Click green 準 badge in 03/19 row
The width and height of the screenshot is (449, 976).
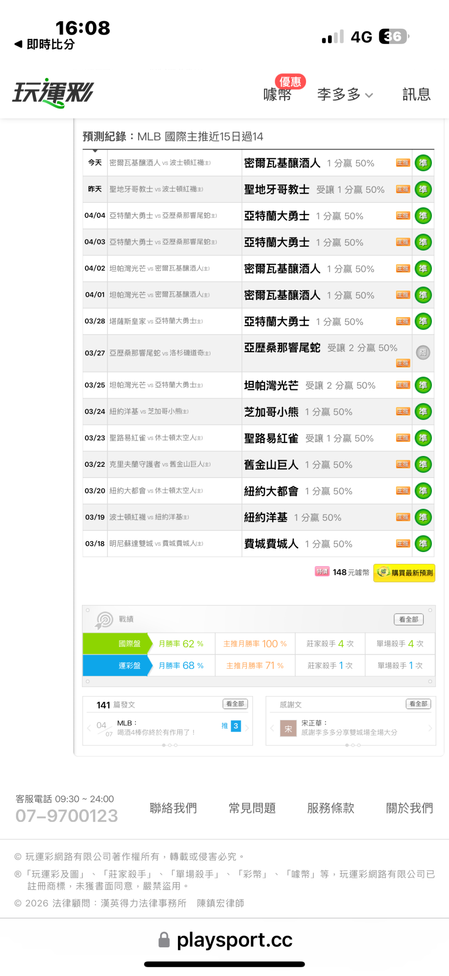tap(423, 517)
